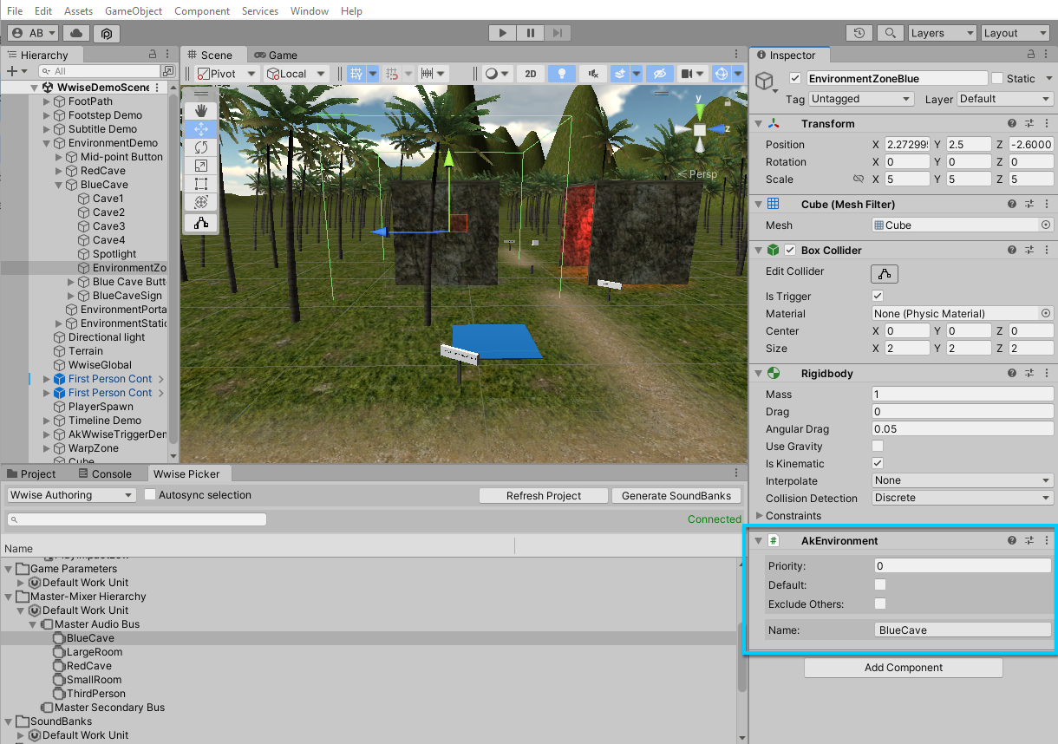Click the Play button

pyautogui.click(x=502, y=33)
